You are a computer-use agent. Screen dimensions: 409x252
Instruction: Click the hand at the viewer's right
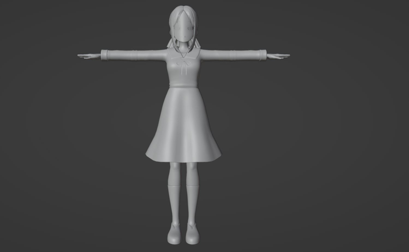click(x=278, y=56)
